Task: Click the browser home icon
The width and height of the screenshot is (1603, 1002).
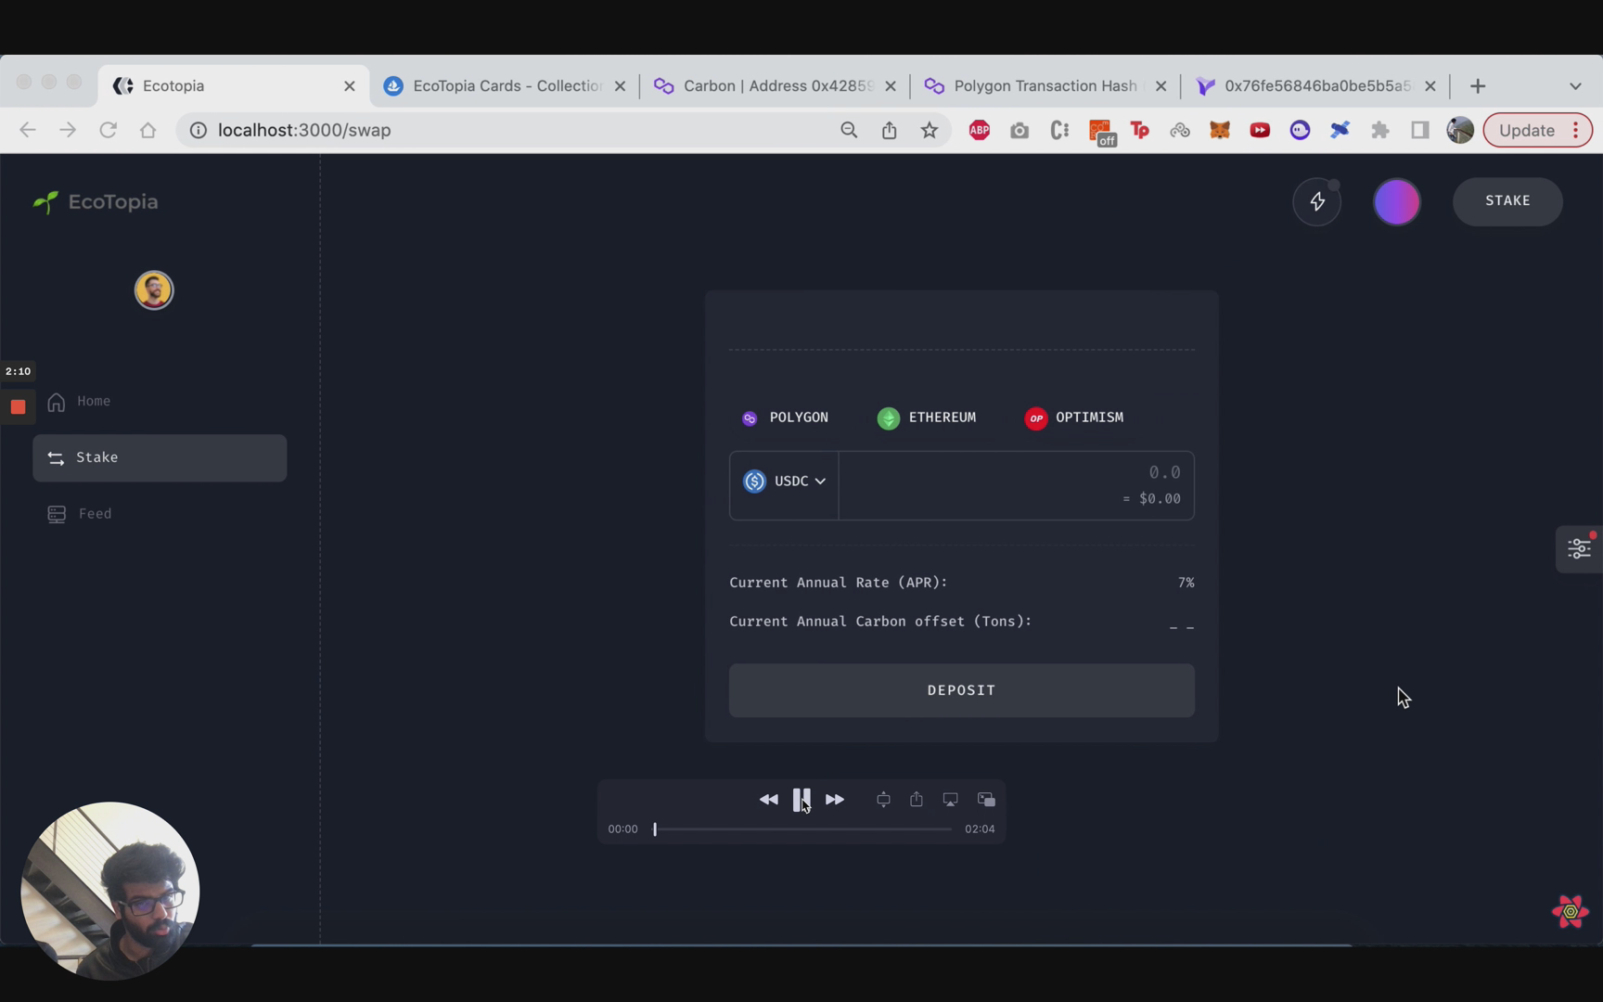Action: pos(148,131)
